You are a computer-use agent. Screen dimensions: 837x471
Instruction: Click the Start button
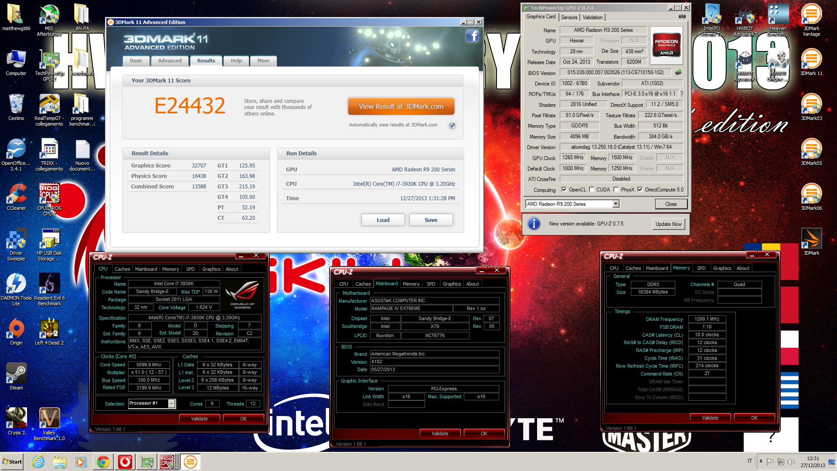click(12, 462)
